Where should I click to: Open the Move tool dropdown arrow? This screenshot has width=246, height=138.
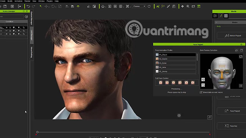pos(49,7)
